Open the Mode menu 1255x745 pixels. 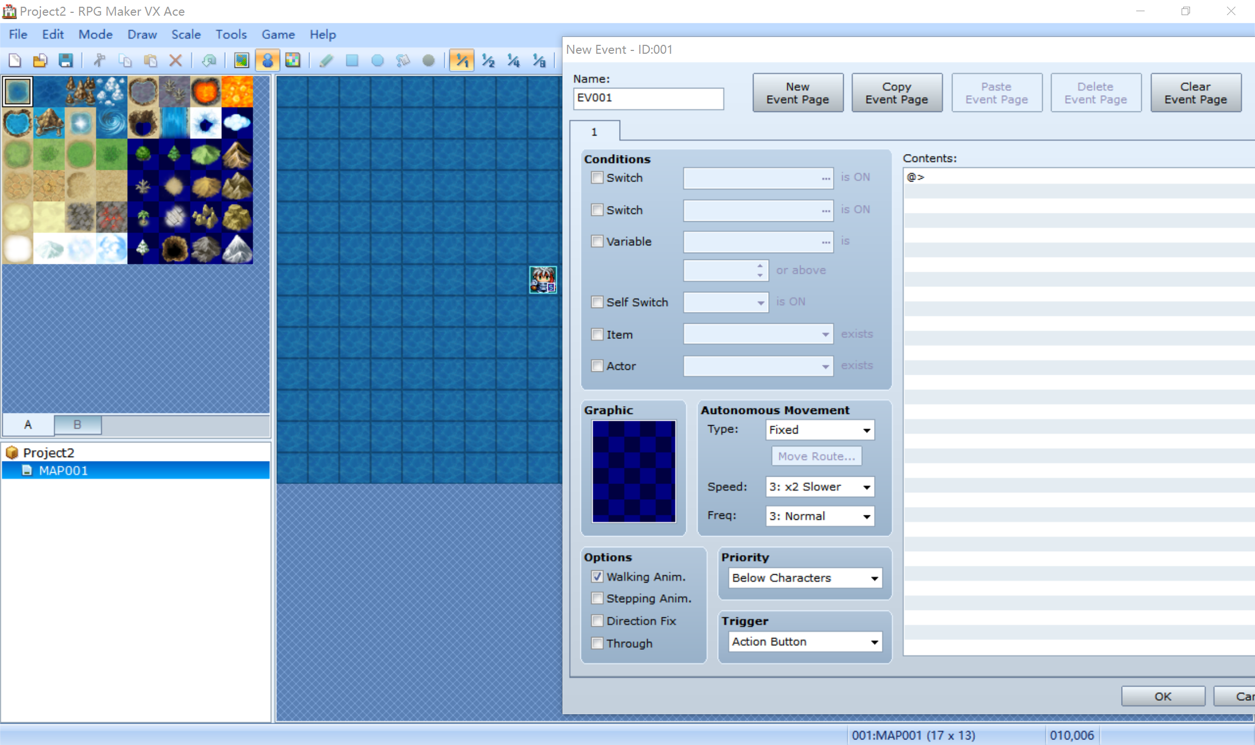click(x=95, y=34)
